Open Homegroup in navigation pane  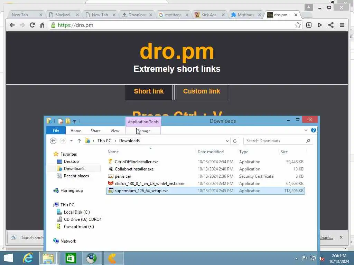click(x=71, y=190)
